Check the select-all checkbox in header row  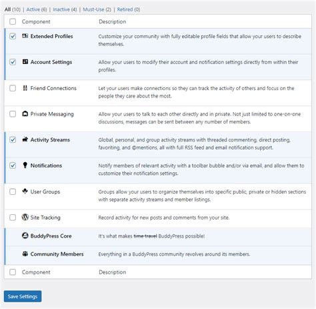pyautogui.click(x=13, y=21)
